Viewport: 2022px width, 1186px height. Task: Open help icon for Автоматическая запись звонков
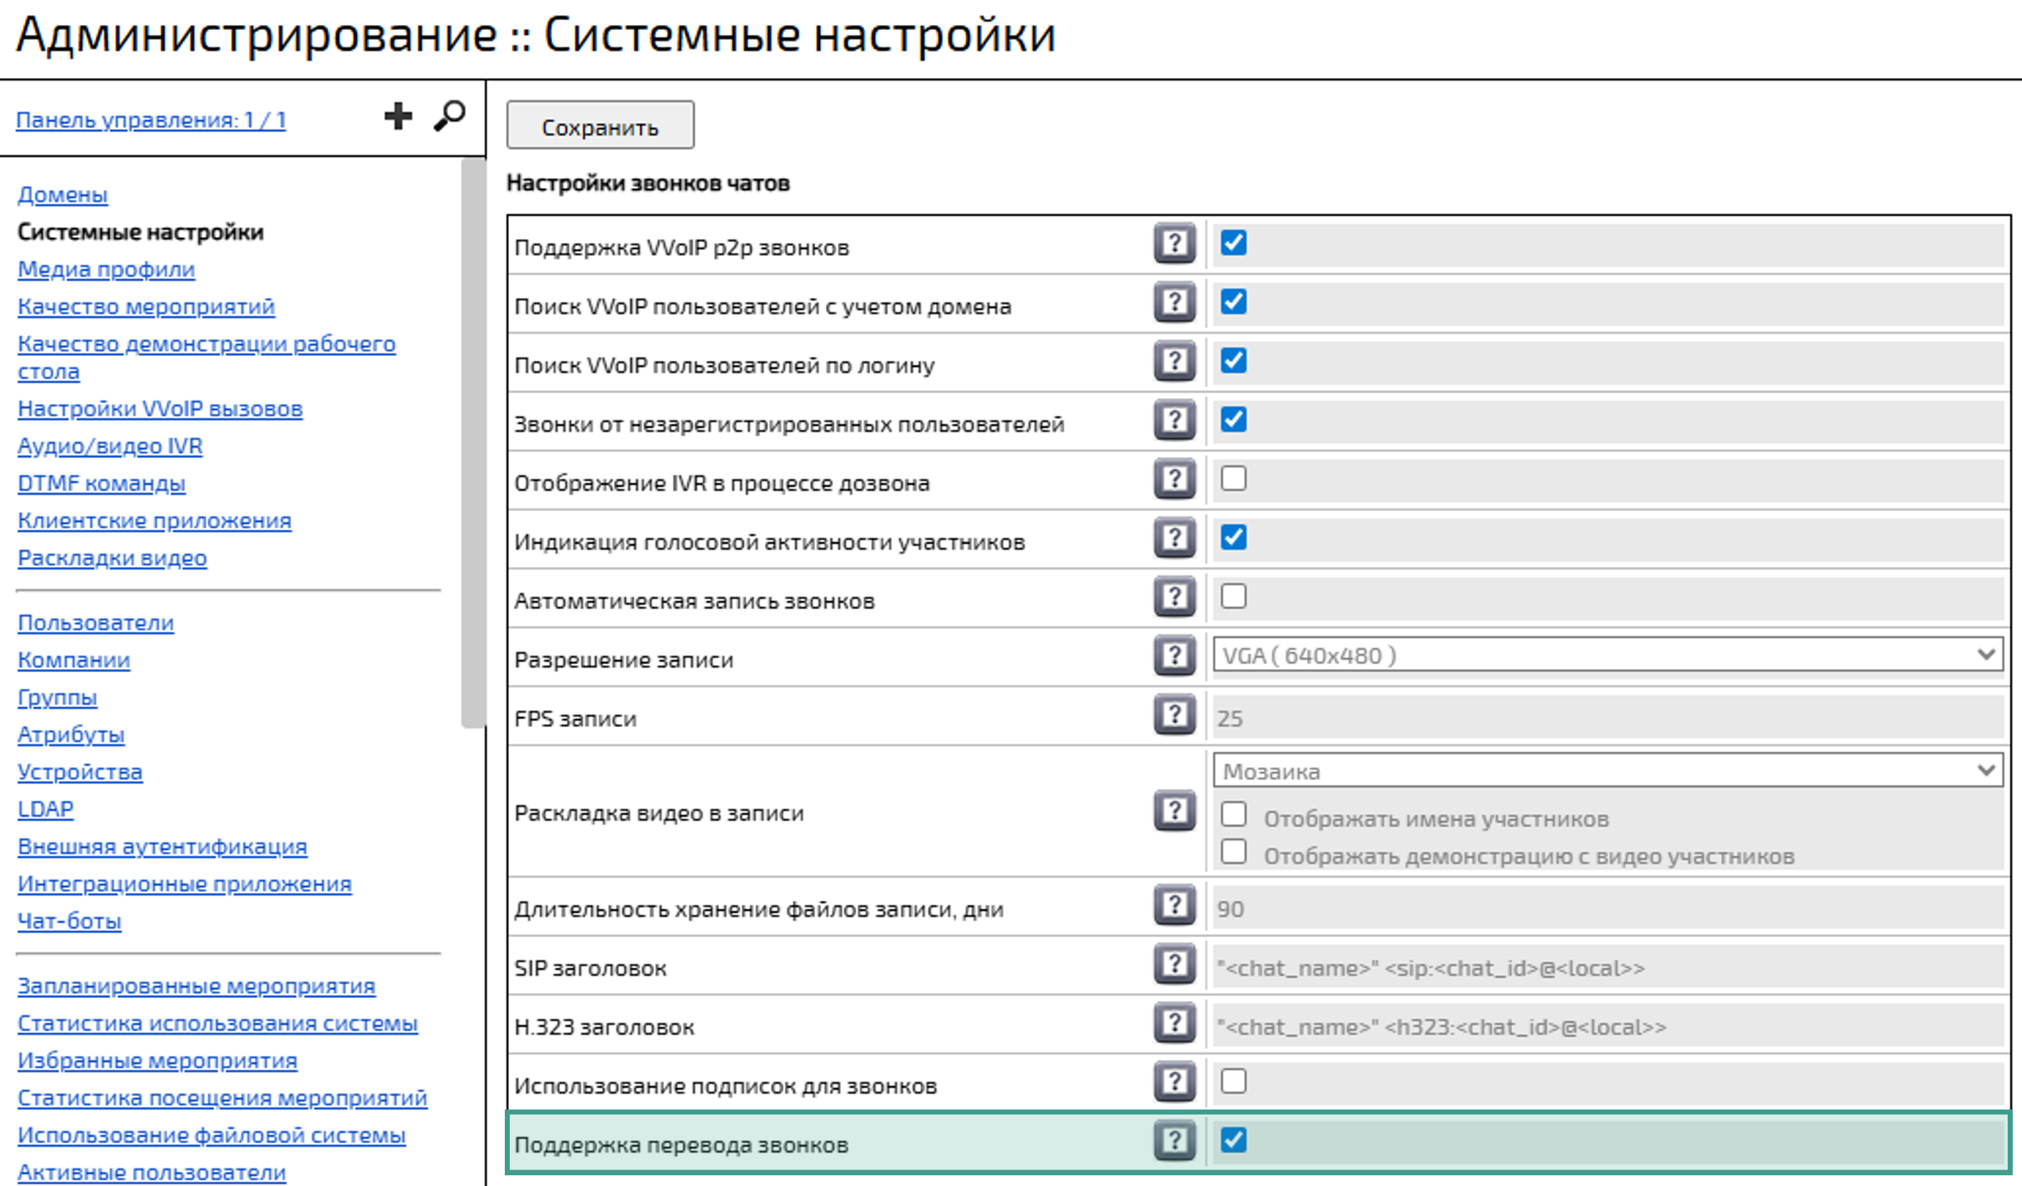point(1175,597)
